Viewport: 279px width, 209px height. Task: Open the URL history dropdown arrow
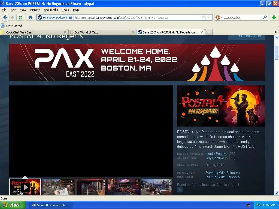(x=210, y=17)
